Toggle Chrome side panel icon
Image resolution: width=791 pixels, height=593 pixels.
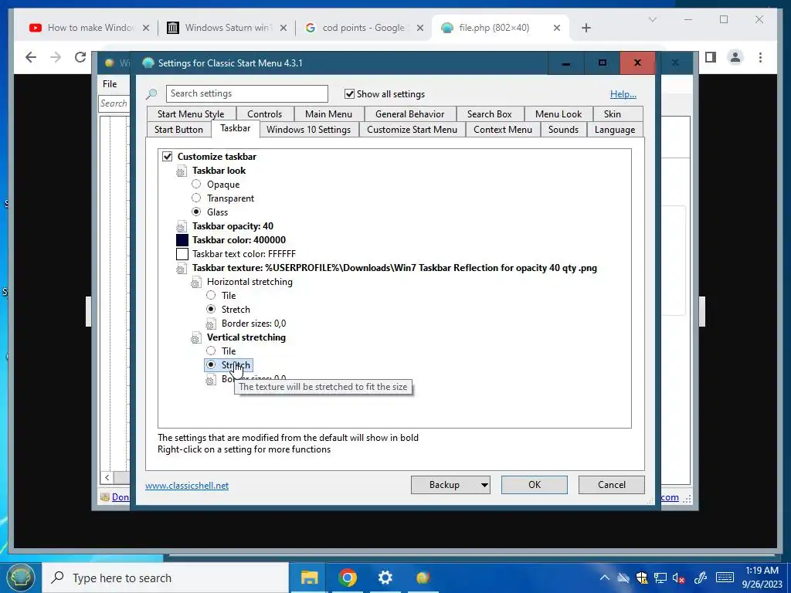coord(711,57)
